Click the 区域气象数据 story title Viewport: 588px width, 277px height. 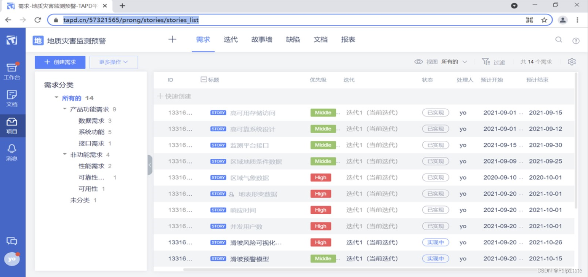click(x=250, y=178)
